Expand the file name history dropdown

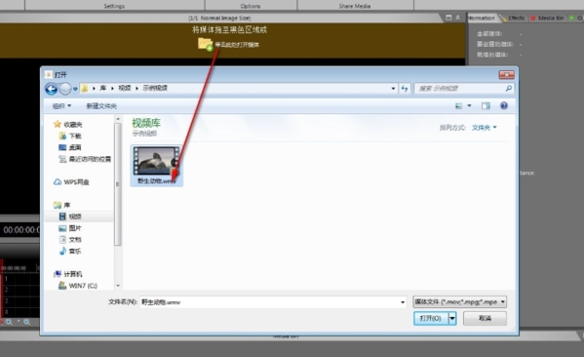point(403,301)
